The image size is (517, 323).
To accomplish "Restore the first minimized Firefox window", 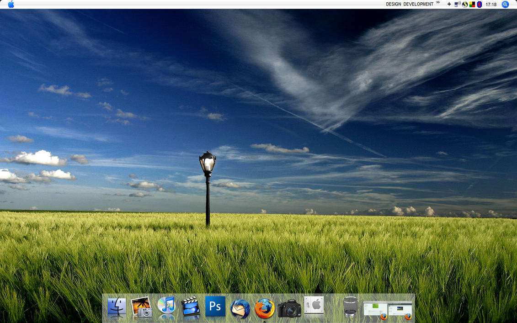I will [375, 309].
